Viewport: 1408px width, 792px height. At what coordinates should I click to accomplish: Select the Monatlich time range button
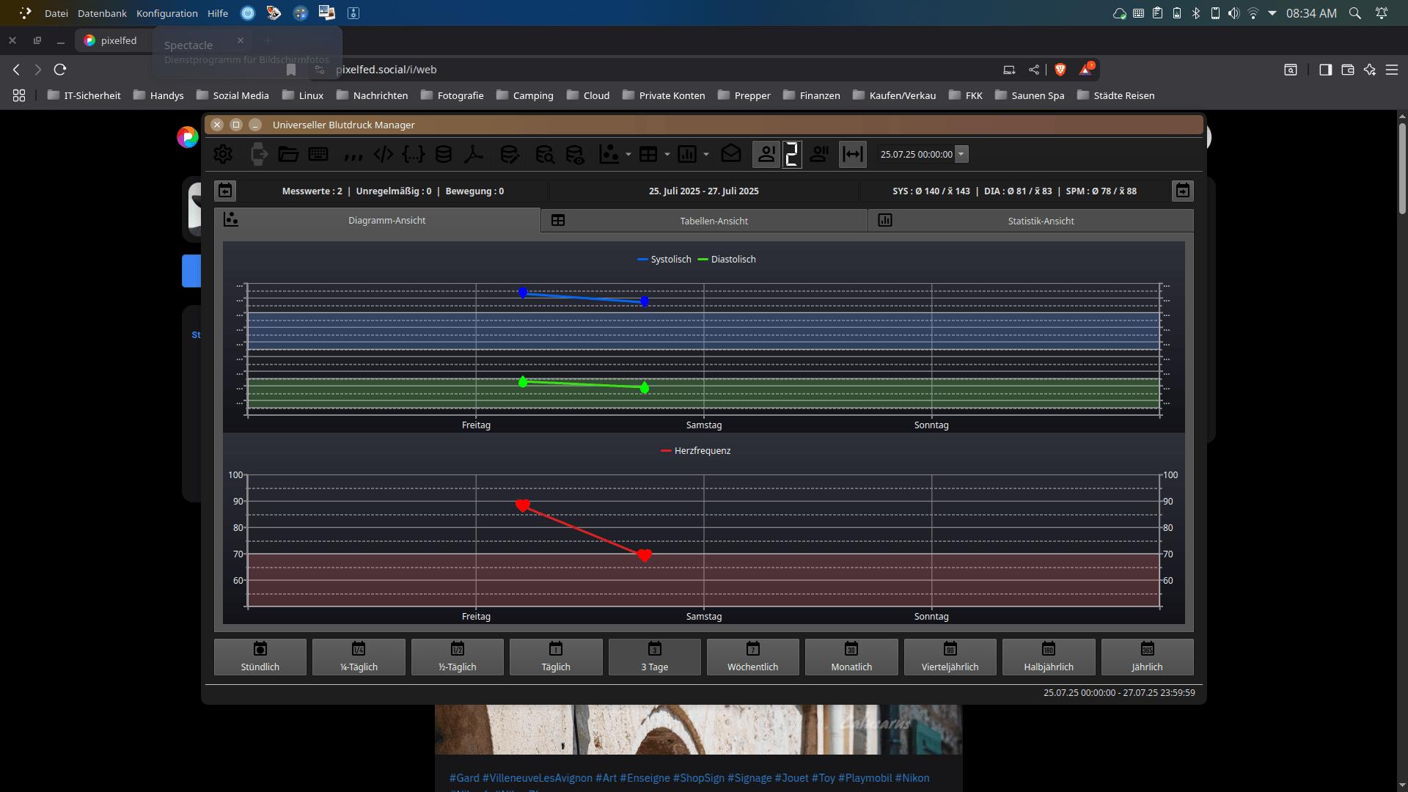[851, 657]
